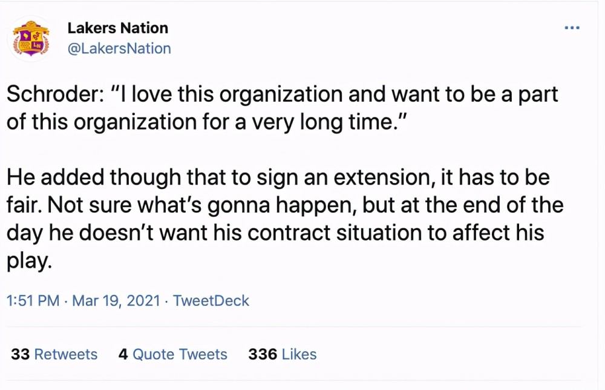Visit the @LakersNation handle link
This screenshot has height=390, width=605.
tap(119, 48)
